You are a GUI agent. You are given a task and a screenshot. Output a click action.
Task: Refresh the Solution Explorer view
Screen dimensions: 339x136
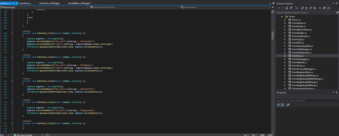click(x=306, y=8)
